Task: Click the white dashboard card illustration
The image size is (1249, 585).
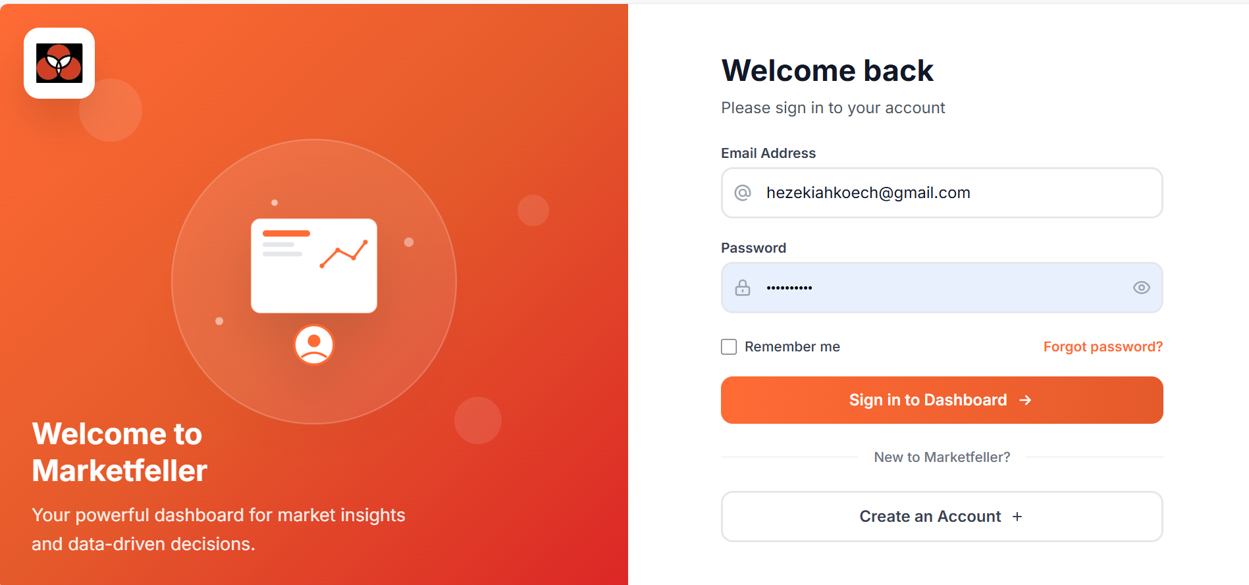Action: pyautogui.click(x=314, y=266)
